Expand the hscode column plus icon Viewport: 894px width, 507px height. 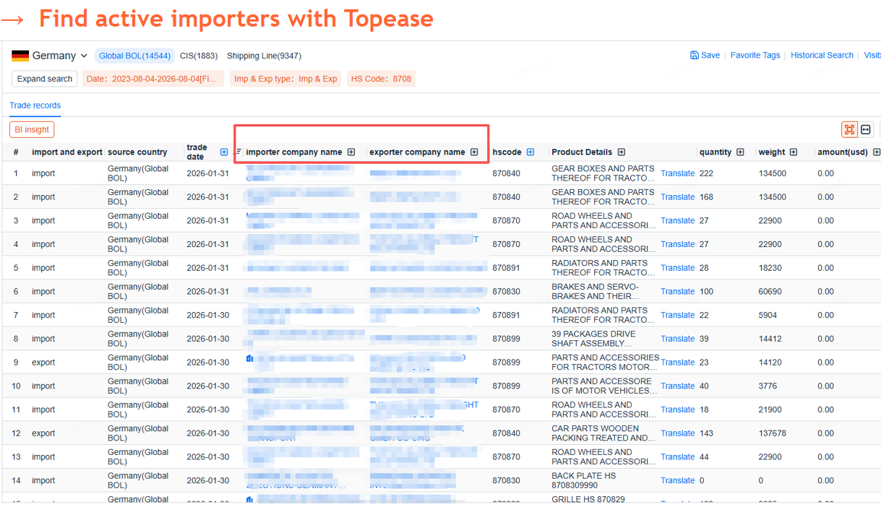tap(530, 152)
